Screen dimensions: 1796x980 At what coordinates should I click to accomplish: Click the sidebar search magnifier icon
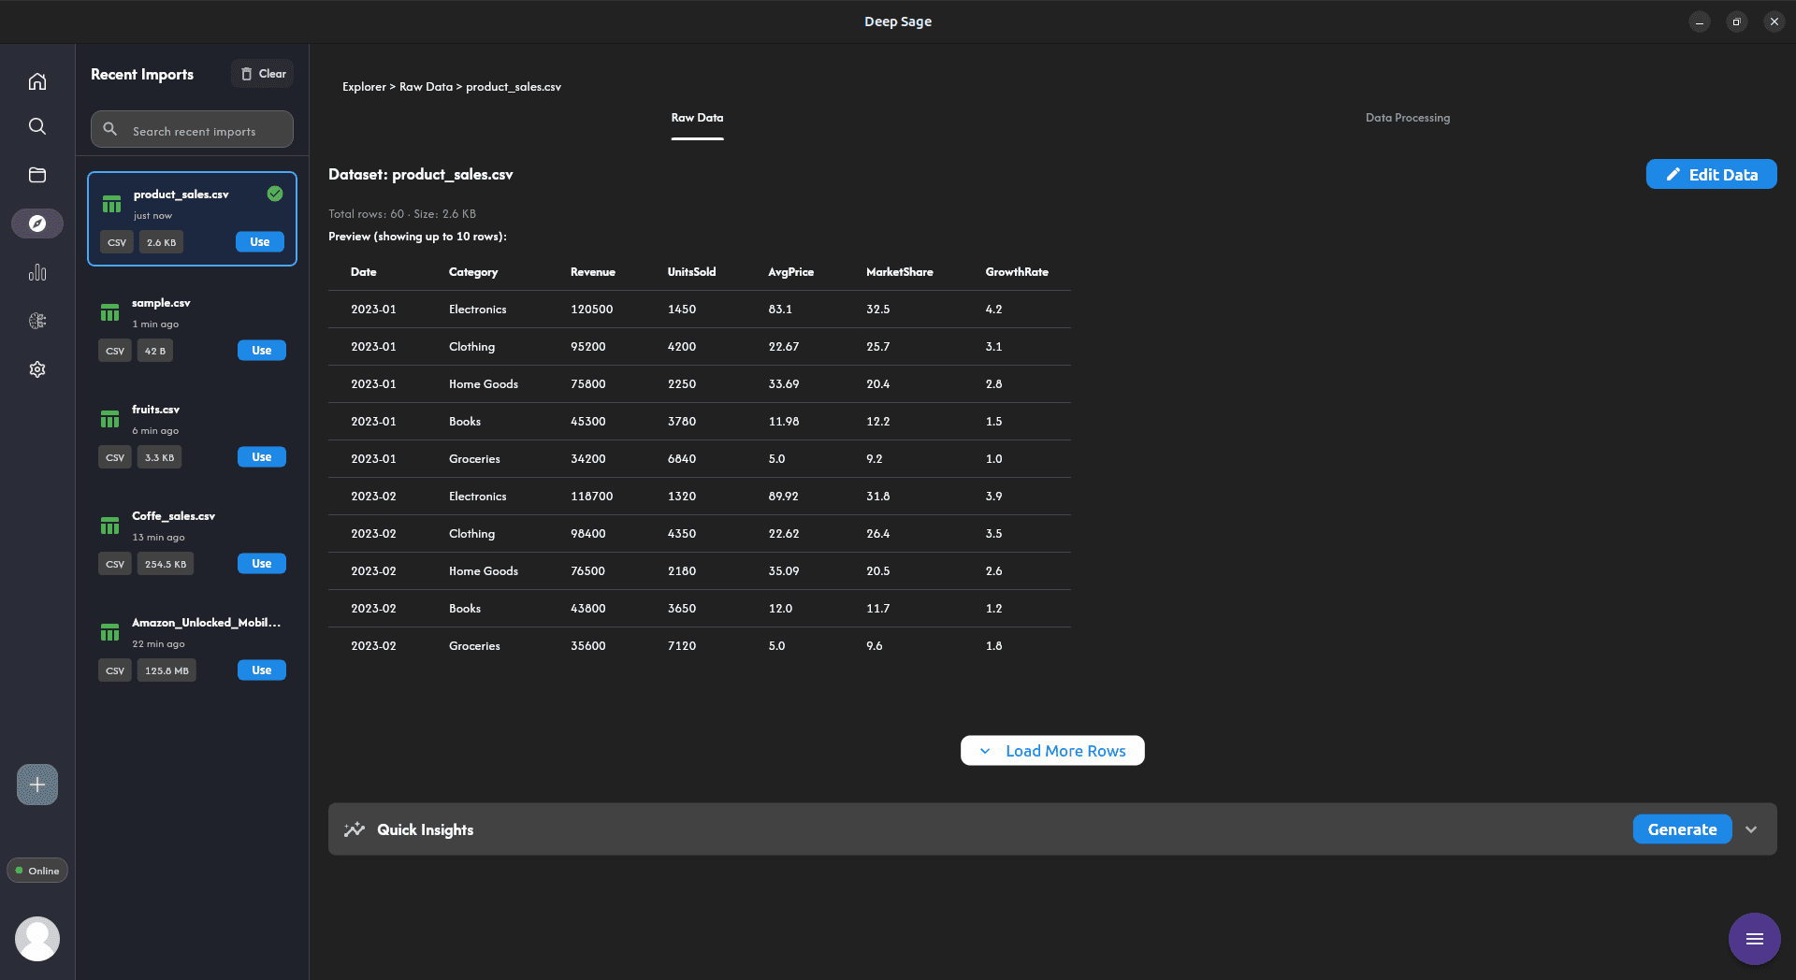tap(37, 126)
